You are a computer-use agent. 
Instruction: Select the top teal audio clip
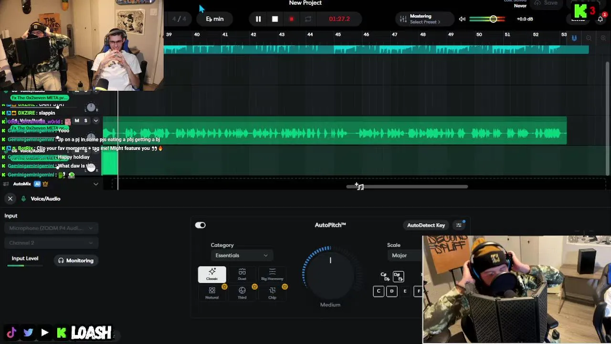(376, 49)
